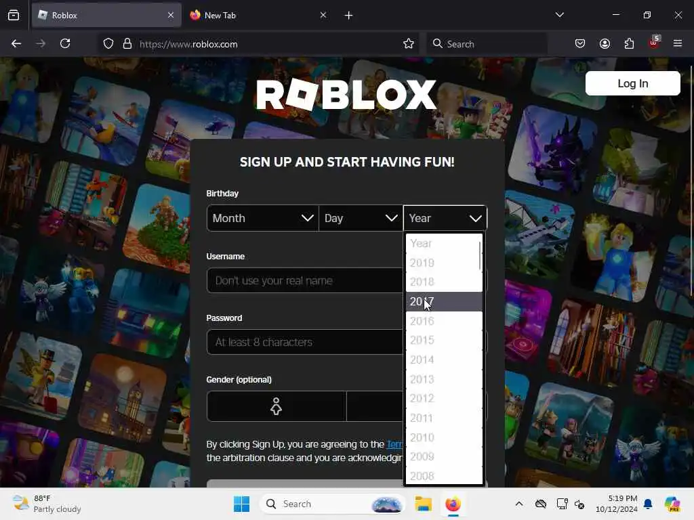This screenshot has height=520, width=694.
Task: Bookmark this page with star icon
Action: (409, 44)
